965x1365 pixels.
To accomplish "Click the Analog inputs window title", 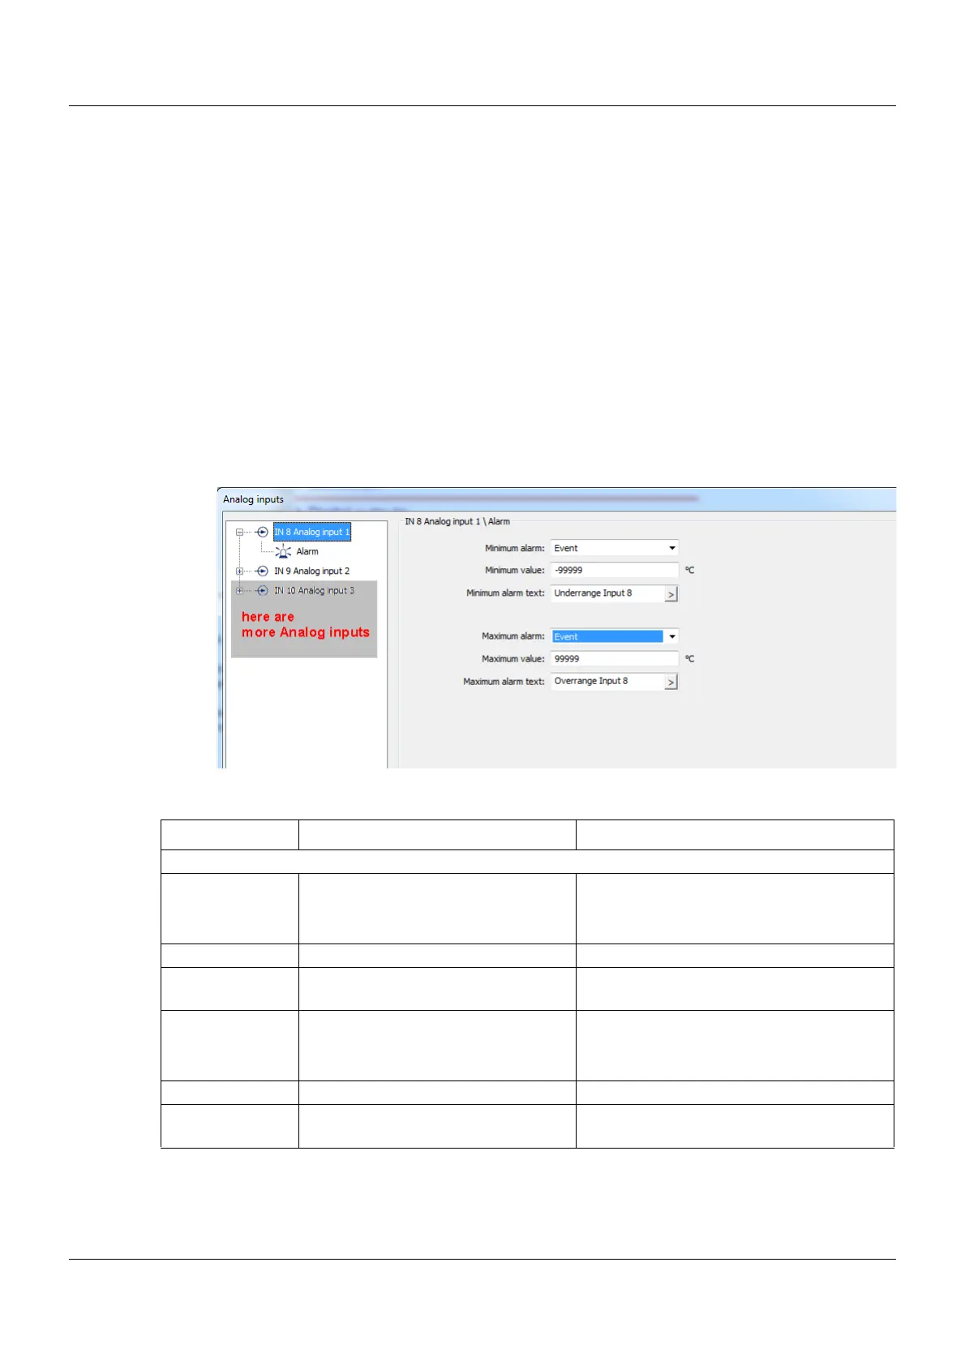I will tap(254, 500).
